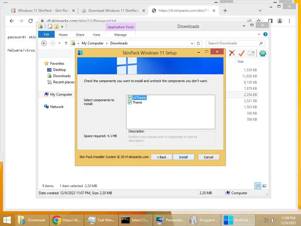This screenshot has width=301, height=226.
Task: Cancel the SkinPack setup
Action: pyautogui.click(x=208, y=157)
